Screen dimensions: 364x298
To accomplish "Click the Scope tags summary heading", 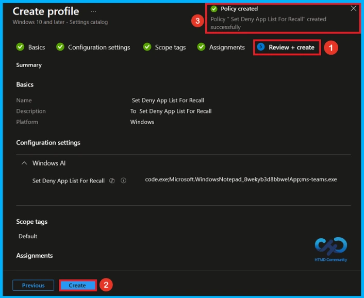I will point(32,222).
